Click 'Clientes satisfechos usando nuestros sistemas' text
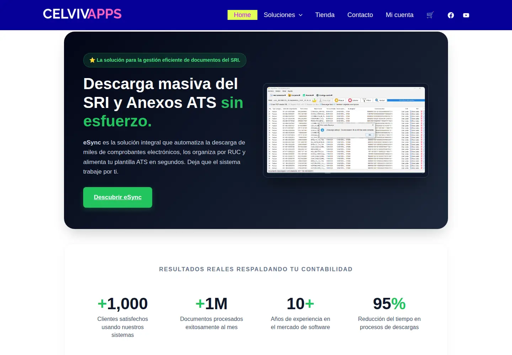The image size is (512, 355). [123, 327]
